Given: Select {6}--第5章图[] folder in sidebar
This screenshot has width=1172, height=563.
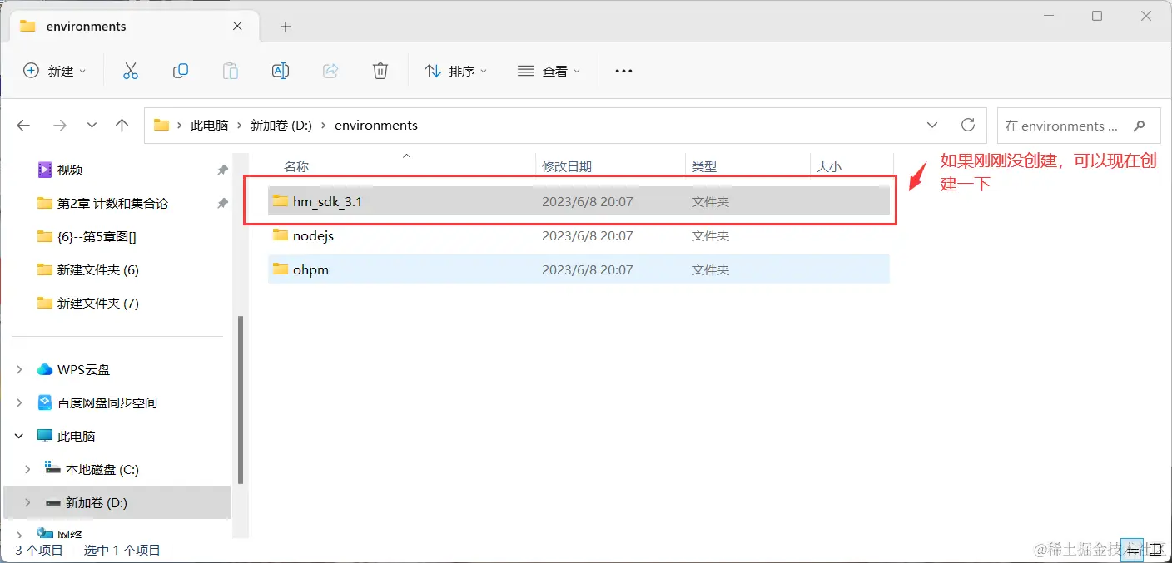Looking at the screenshot, I should pyautogui.click(x=97, y=236).
